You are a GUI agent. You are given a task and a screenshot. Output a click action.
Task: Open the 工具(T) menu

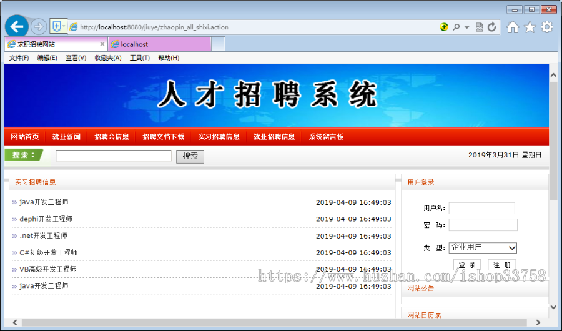140,57
